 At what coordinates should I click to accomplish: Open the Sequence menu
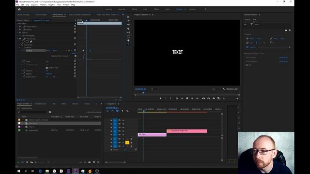tap(34, 5)
